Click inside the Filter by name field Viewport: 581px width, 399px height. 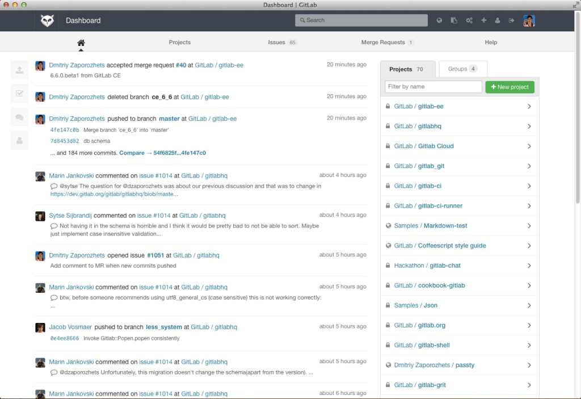click(x=433, y=86)
